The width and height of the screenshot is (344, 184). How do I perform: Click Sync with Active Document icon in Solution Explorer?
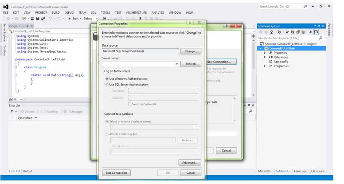pos(287,32)
